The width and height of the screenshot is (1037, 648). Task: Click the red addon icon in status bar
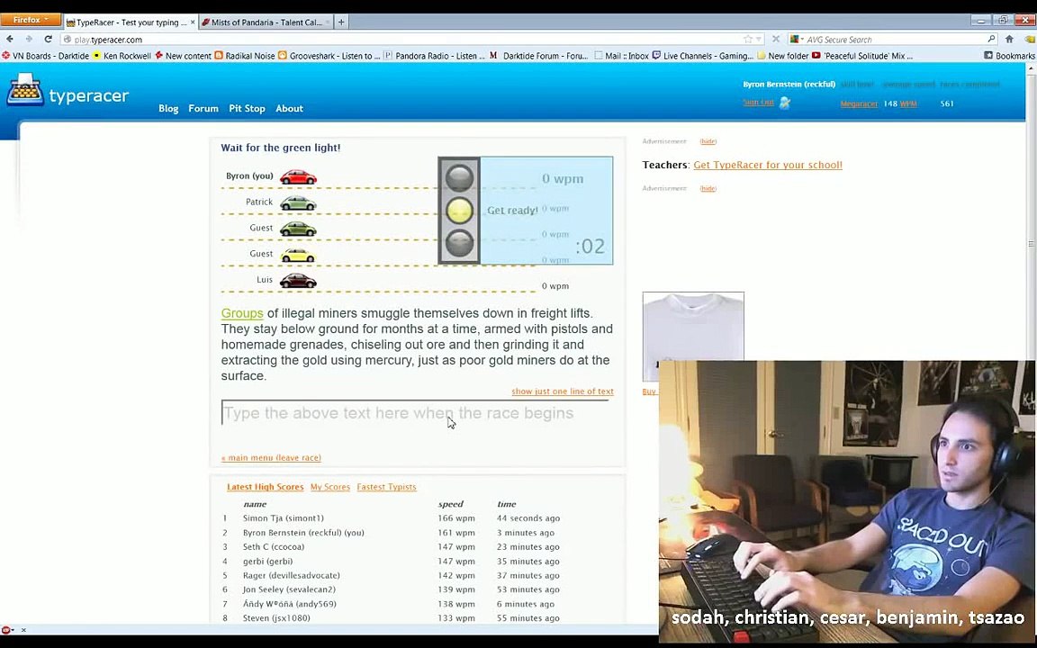(x=7, y=630)
